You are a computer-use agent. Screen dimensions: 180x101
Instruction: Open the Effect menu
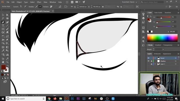39,2
